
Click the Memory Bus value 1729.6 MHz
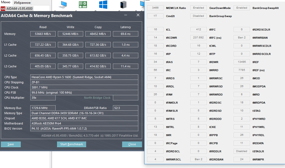pyautogui.click(x=43, y=108)
